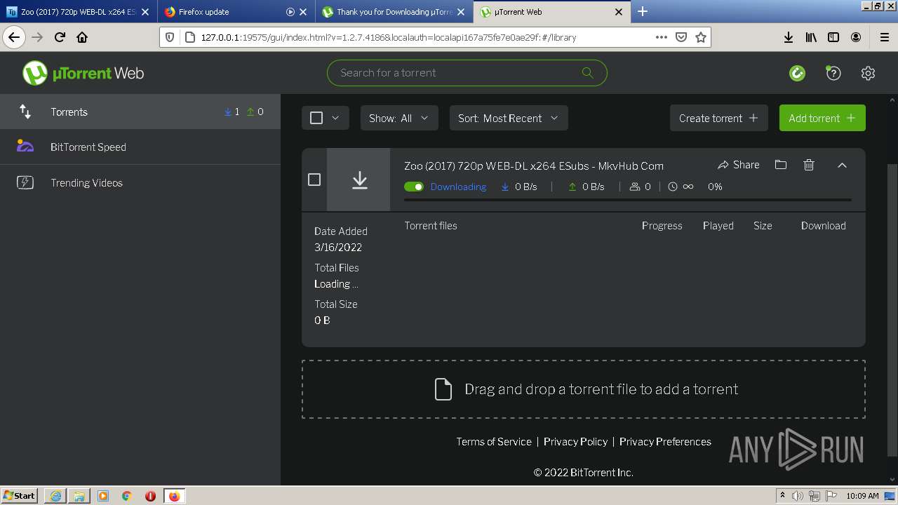Open BitTorrent Speed in sidebar
The width and height of the screenshot is (898, 505).
tap(140, 147)
